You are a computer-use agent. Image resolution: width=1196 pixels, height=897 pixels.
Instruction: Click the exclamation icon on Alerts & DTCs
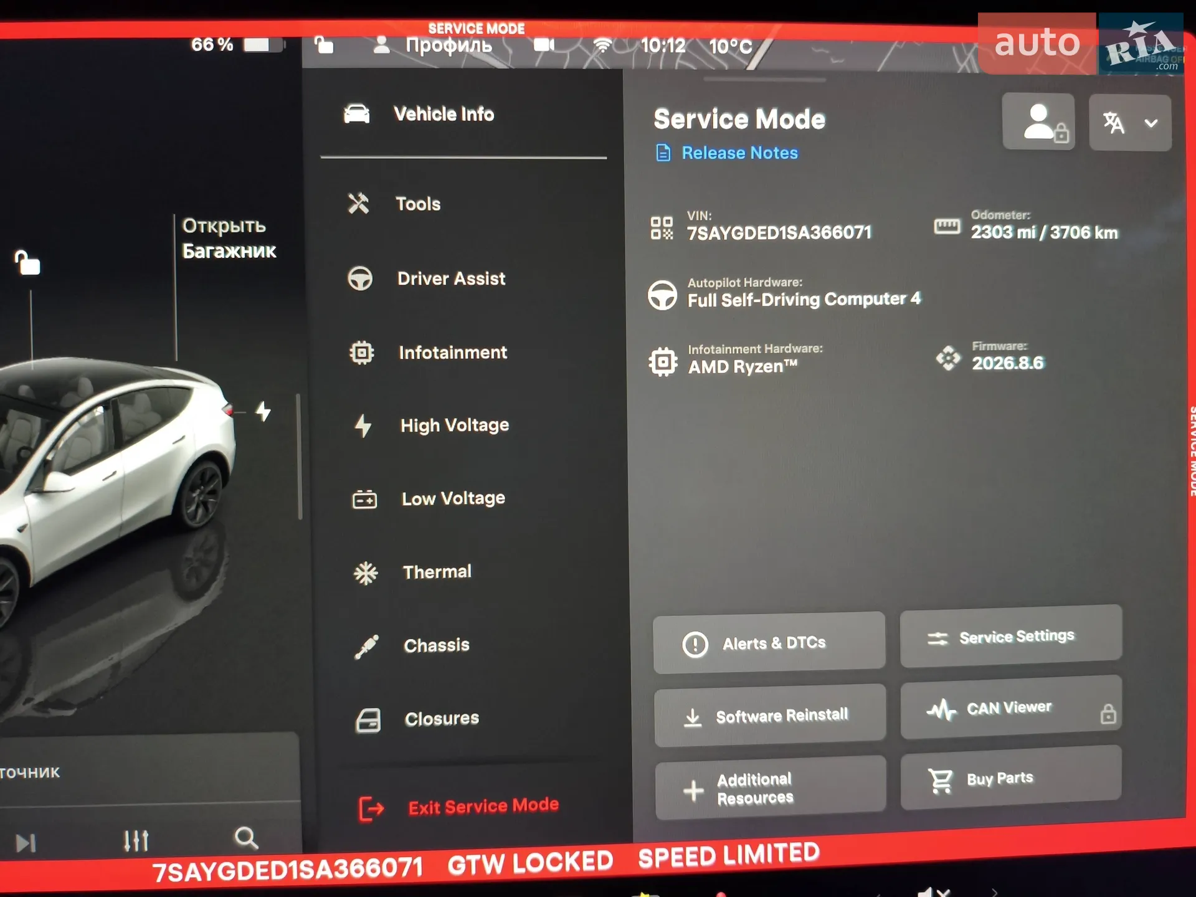tap(695, 645)
